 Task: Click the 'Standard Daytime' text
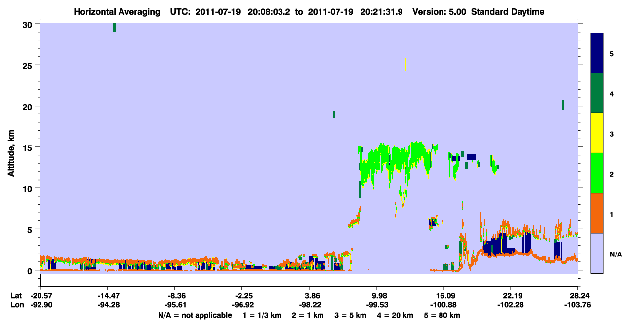tap(508, 12)
